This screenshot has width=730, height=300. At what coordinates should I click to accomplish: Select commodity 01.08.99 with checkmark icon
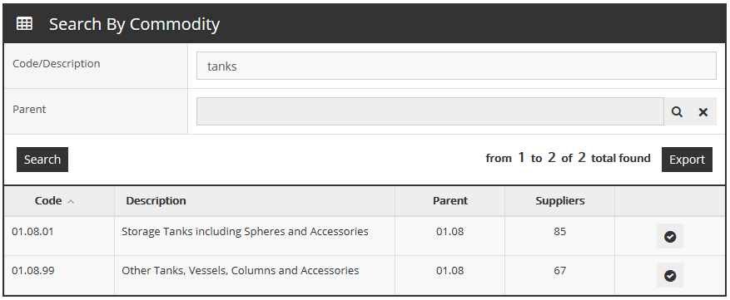pos(670,275)
